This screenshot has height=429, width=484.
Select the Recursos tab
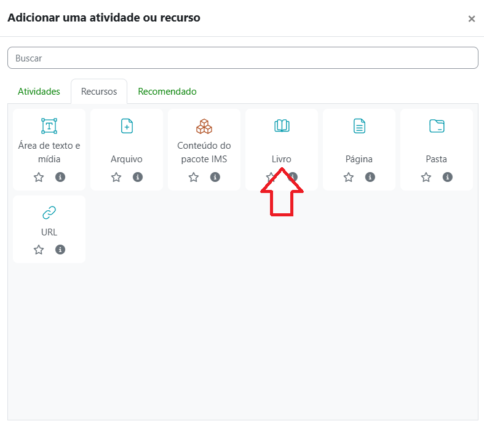[99, 92]
